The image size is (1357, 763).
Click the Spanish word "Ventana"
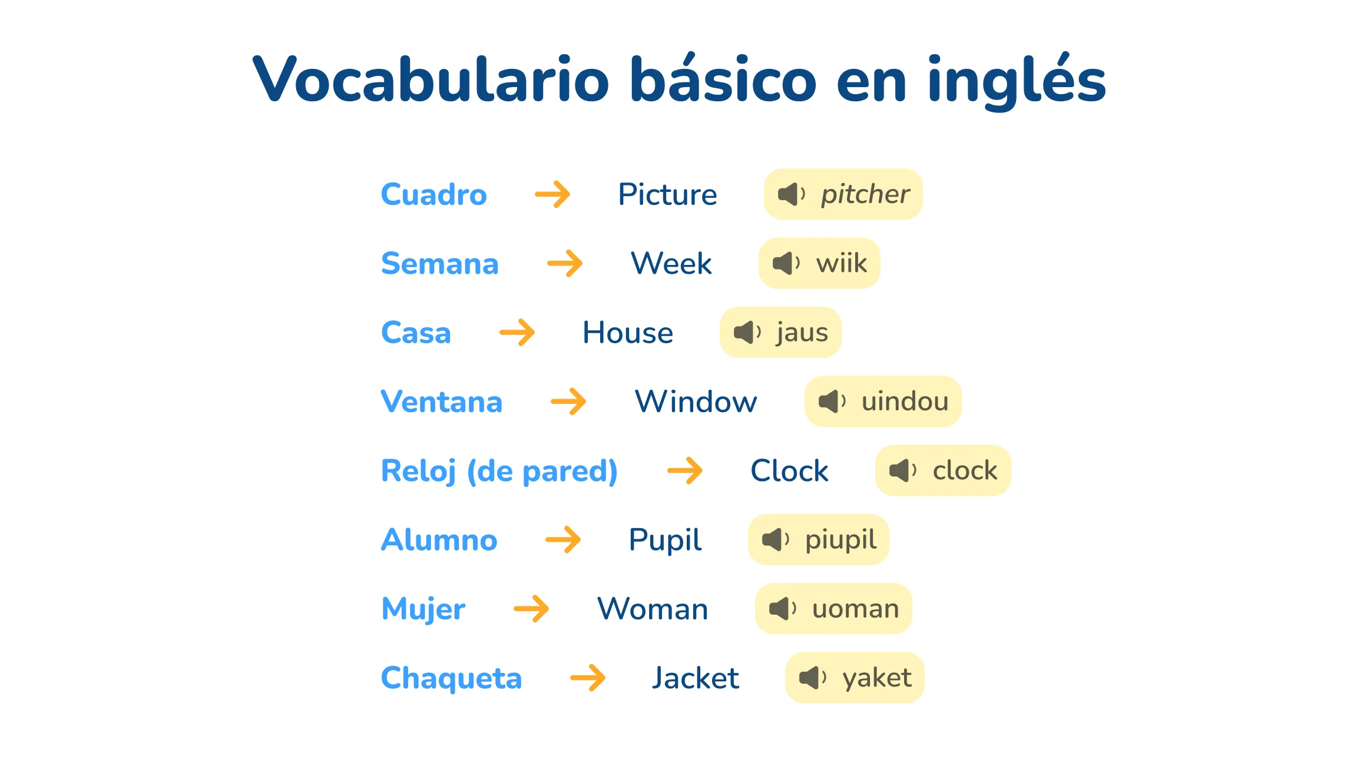(x=441, y=402)
